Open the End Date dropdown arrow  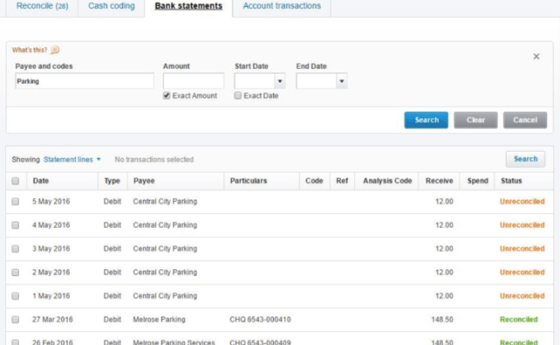tap(341, 81)
